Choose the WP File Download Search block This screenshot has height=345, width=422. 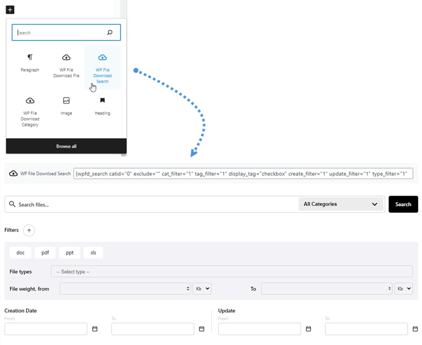point(102,58)
